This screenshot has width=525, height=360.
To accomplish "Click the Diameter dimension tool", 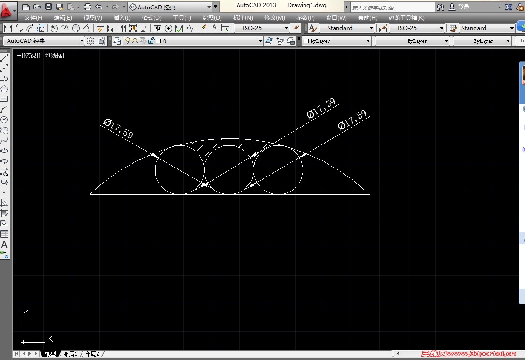I will [76, 28].
